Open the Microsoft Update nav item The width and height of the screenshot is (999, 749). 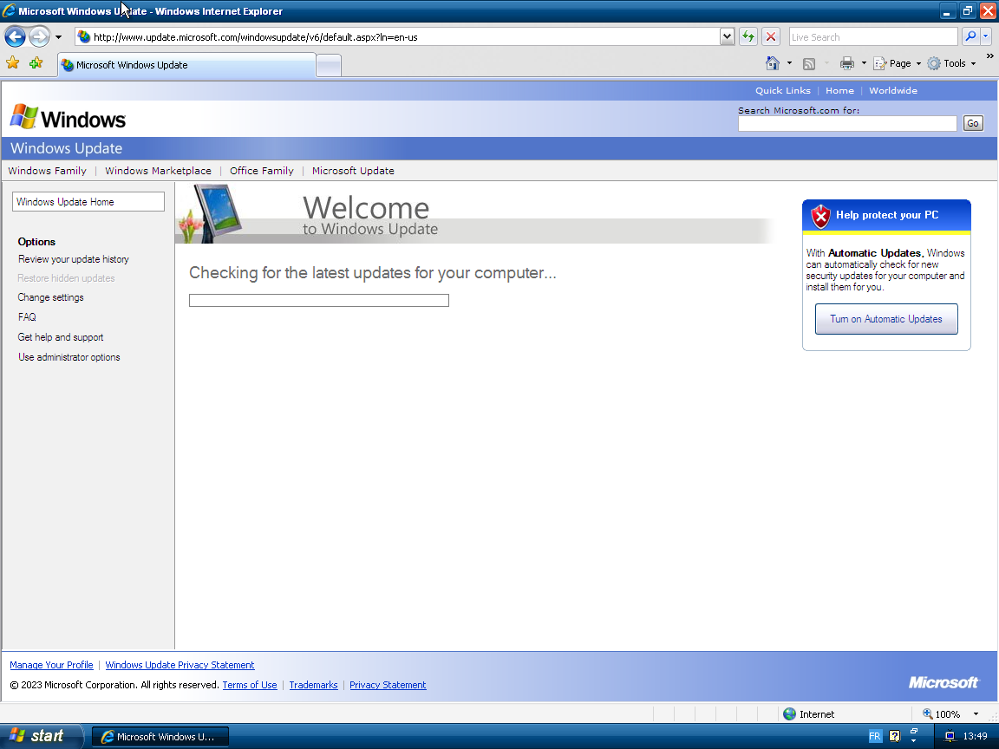point(353,171)
